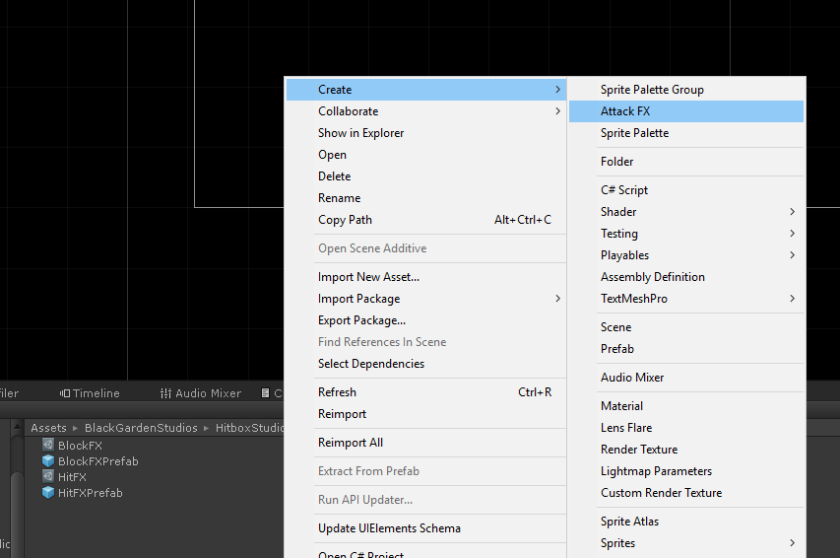The width and height of the screenshot is (840, 558).
Task: Create a Custom Render Texture
Action: pyautogui.click(x=686, y=493)
